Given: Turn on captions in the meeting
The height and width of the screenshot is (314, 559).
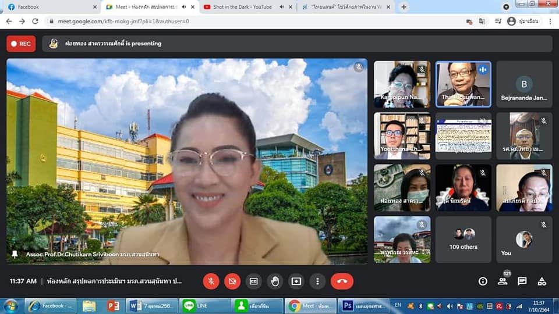Looking at the screenshot, I should click(x=254, y=281).
